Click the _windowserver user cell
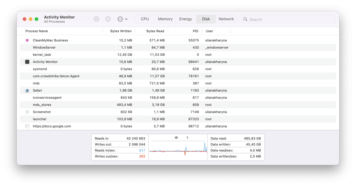Viewport: 356px width, 187px height. tap(217, 48)
